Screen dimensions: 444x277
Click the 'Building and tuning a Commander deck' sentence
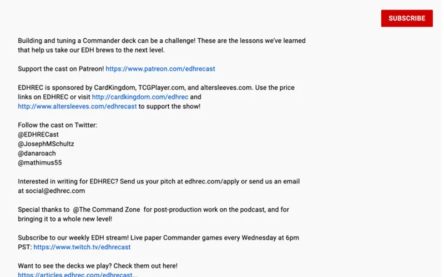coord(162,45)
